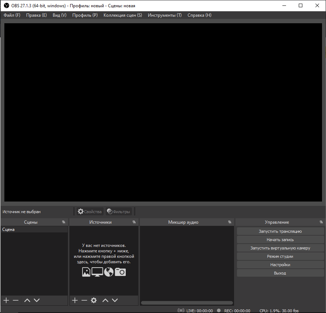Click 'CPU: 1.9%, 30.00 fps' status text

pos(279,311)
